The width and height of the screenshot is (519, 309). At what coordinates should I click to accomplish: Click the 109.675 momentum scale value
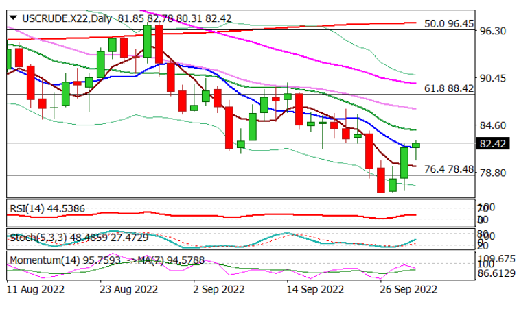pos(496,259)
